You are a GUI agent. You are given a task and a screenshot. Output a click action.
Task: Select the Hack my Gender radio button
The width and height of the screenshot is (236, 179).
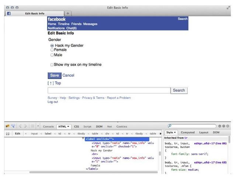click(52, 46)
